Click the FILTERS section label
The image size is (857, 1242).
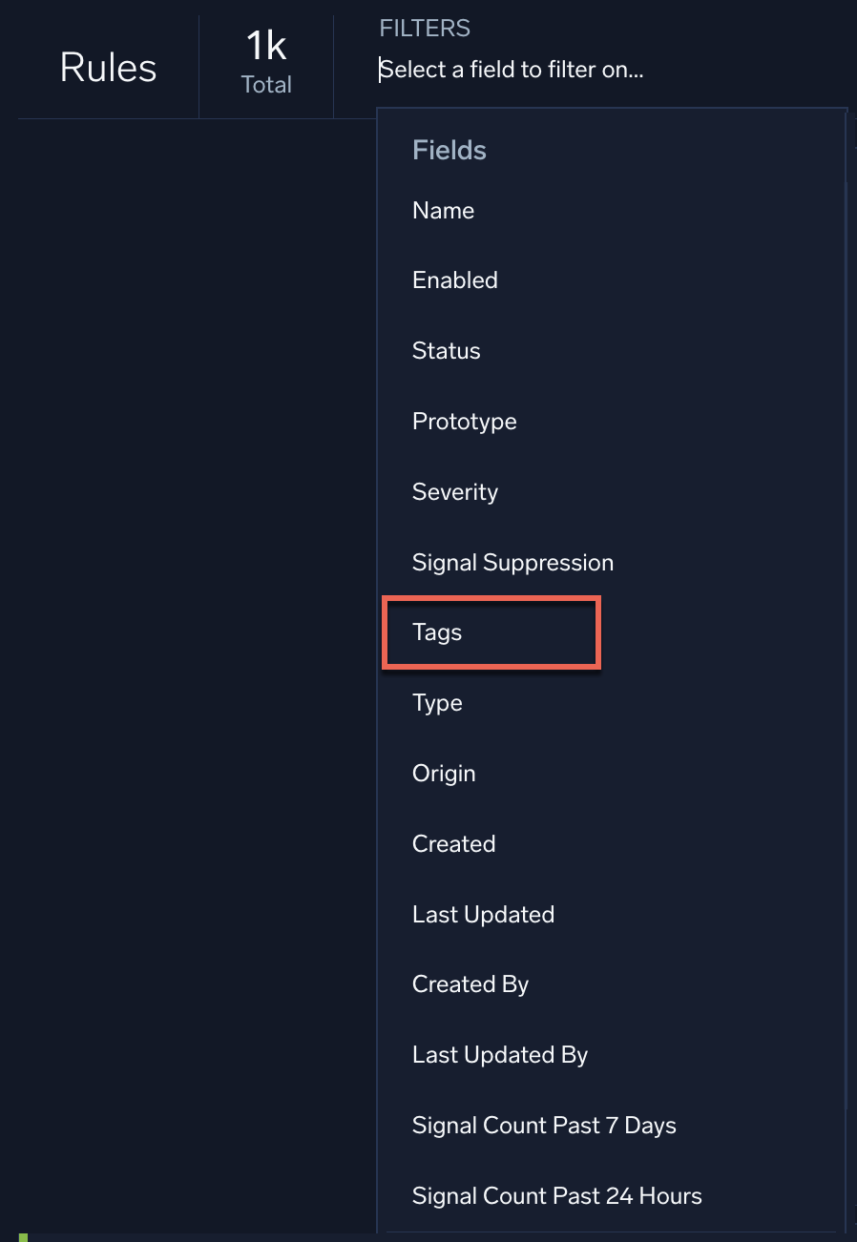(424, 28)
